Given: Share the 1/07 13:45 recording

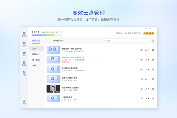Looking at the screenshot, I should 141,60.
